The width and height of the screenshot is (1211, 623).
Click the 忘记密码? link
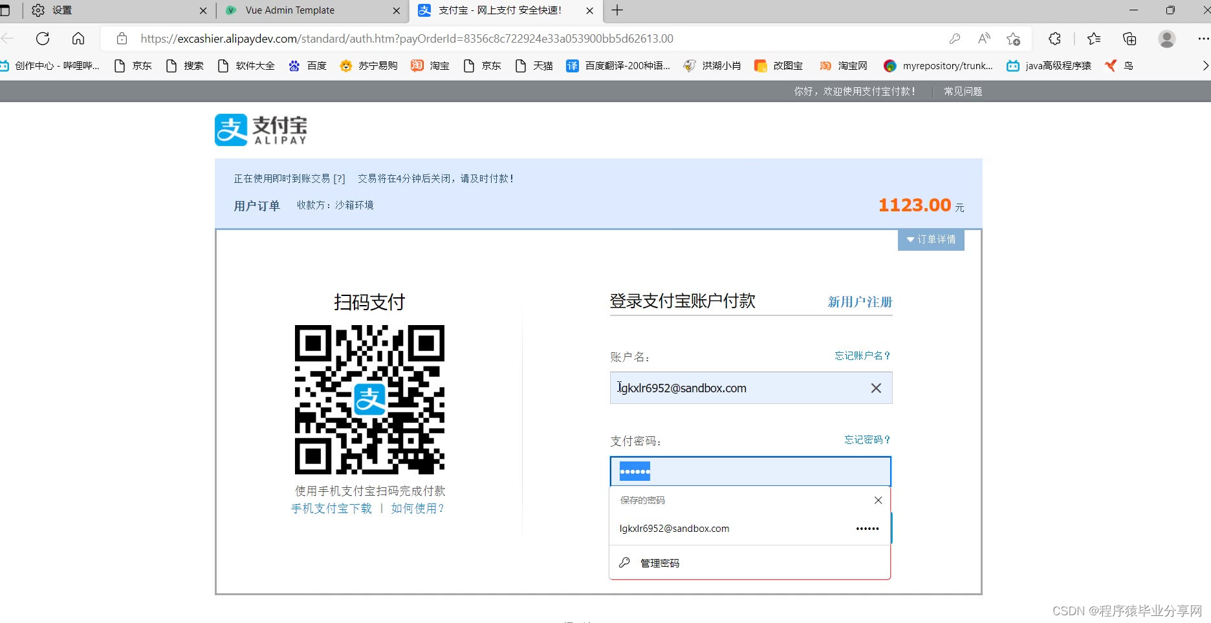click(867, 439)
